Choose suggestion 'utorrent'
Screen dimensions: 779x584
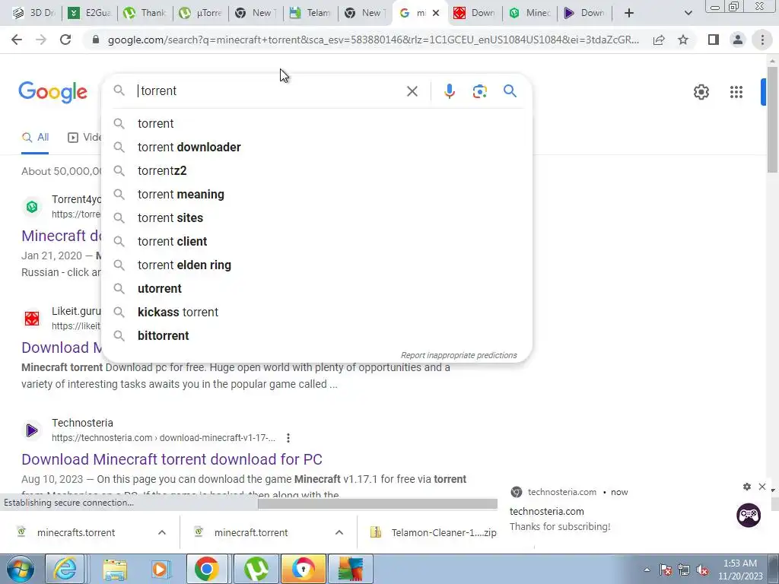pyautogui.click(x=316, y=288)
